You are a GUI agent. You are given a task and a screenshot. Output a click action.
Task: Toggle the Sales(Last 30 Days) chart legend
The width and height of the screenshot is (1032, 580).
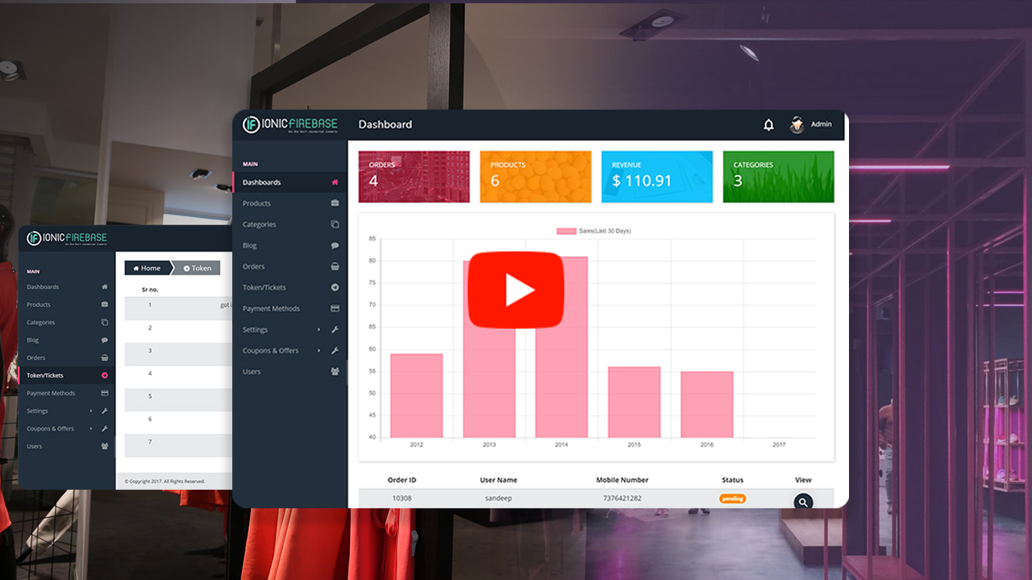594,231
